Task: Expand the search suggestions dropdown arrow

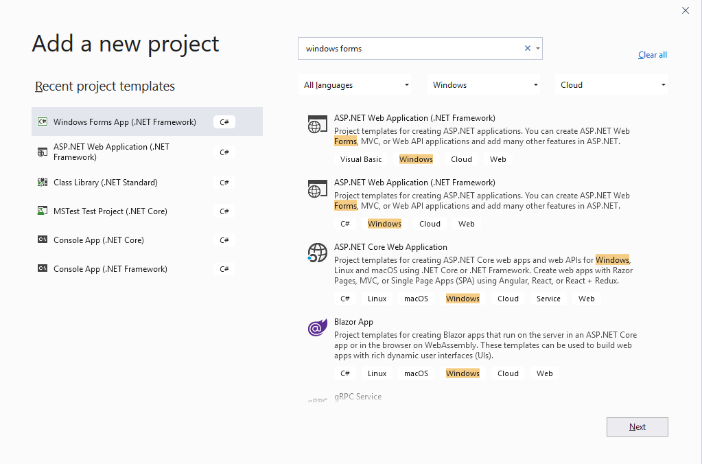Action: coord(537,48)
